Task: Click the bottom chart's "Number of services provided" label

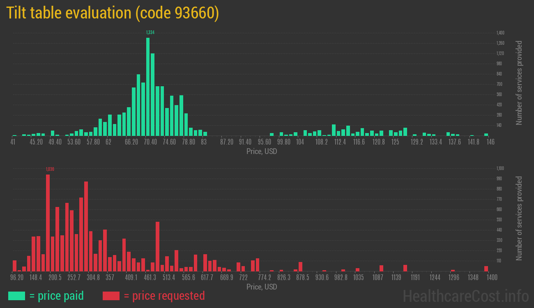Action: pyautogui.click(x=519, y=218)
